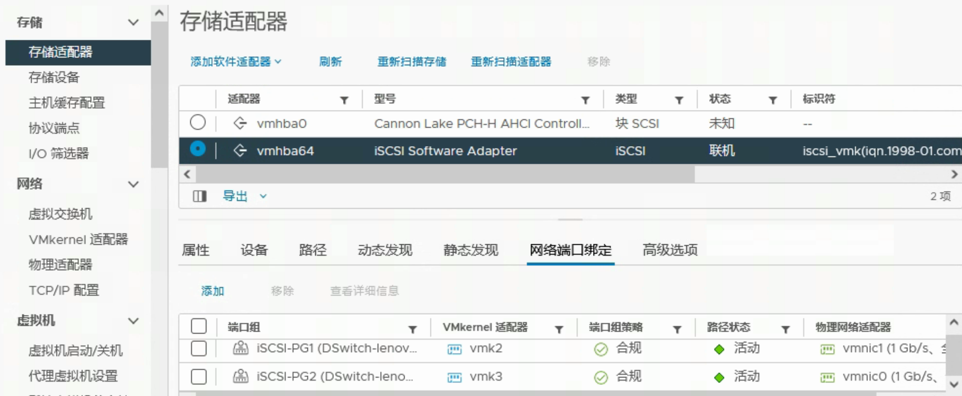Switch to the 属性 tab
The image size is (962, 396).
[195, 250]
